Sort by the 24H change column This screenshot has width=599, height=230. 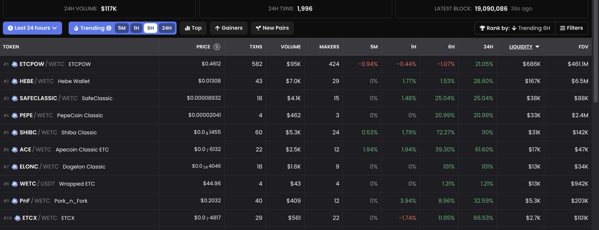point(488,47)
